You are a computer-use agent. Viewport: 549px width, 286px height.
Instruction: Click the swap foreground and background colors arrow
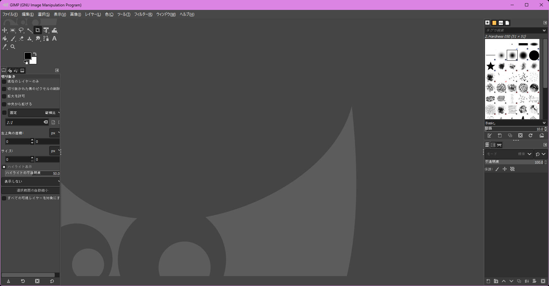(x=35, y=54)
